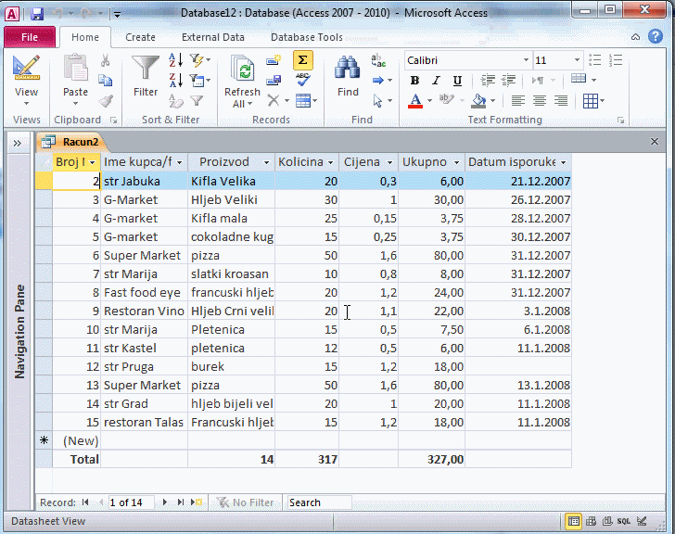The image size is (675, 534).
Task: Click the Remove Sort icon
Action: pos(175,101)
